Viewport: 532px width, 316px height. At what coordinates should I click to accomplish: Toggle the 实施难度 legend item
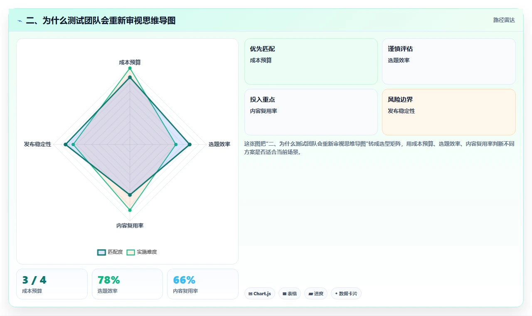pos(142,252)
